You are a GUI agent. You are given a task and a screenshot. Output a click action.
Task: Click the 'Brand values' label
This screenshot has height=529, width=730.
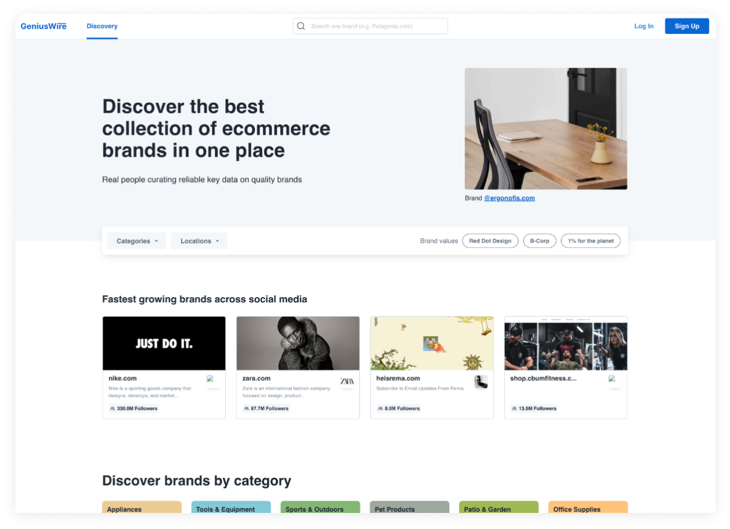pos(439,241)
